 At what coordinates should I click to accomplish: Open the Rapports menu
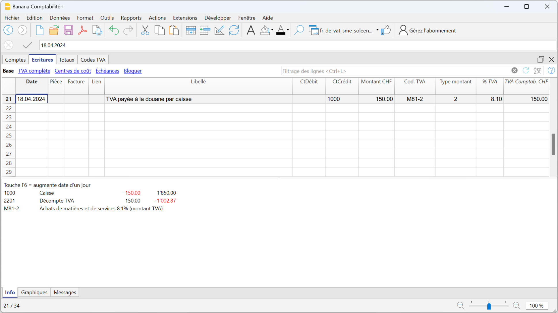[x=131, y=18]
